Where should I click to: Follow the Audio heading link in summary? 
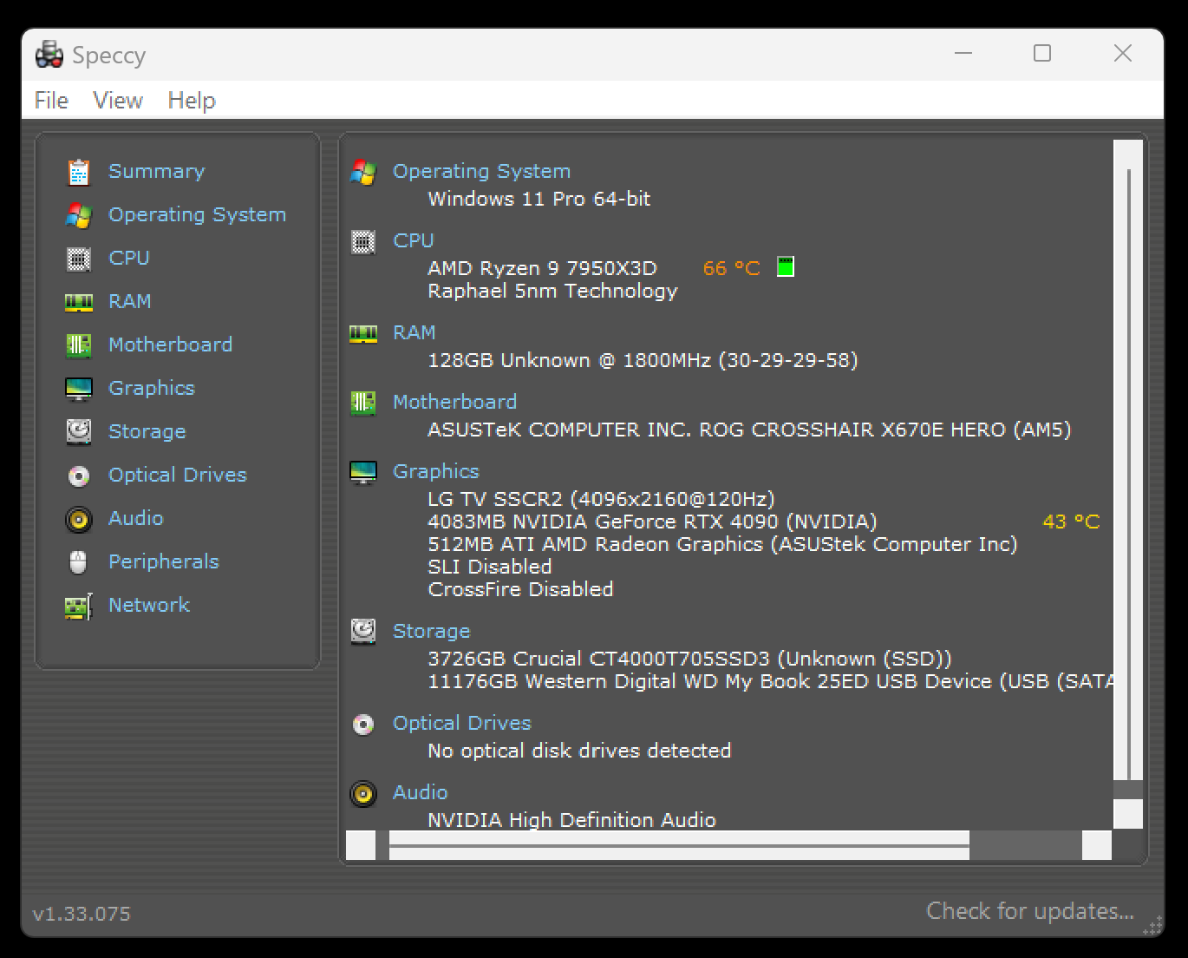(421, 792)
